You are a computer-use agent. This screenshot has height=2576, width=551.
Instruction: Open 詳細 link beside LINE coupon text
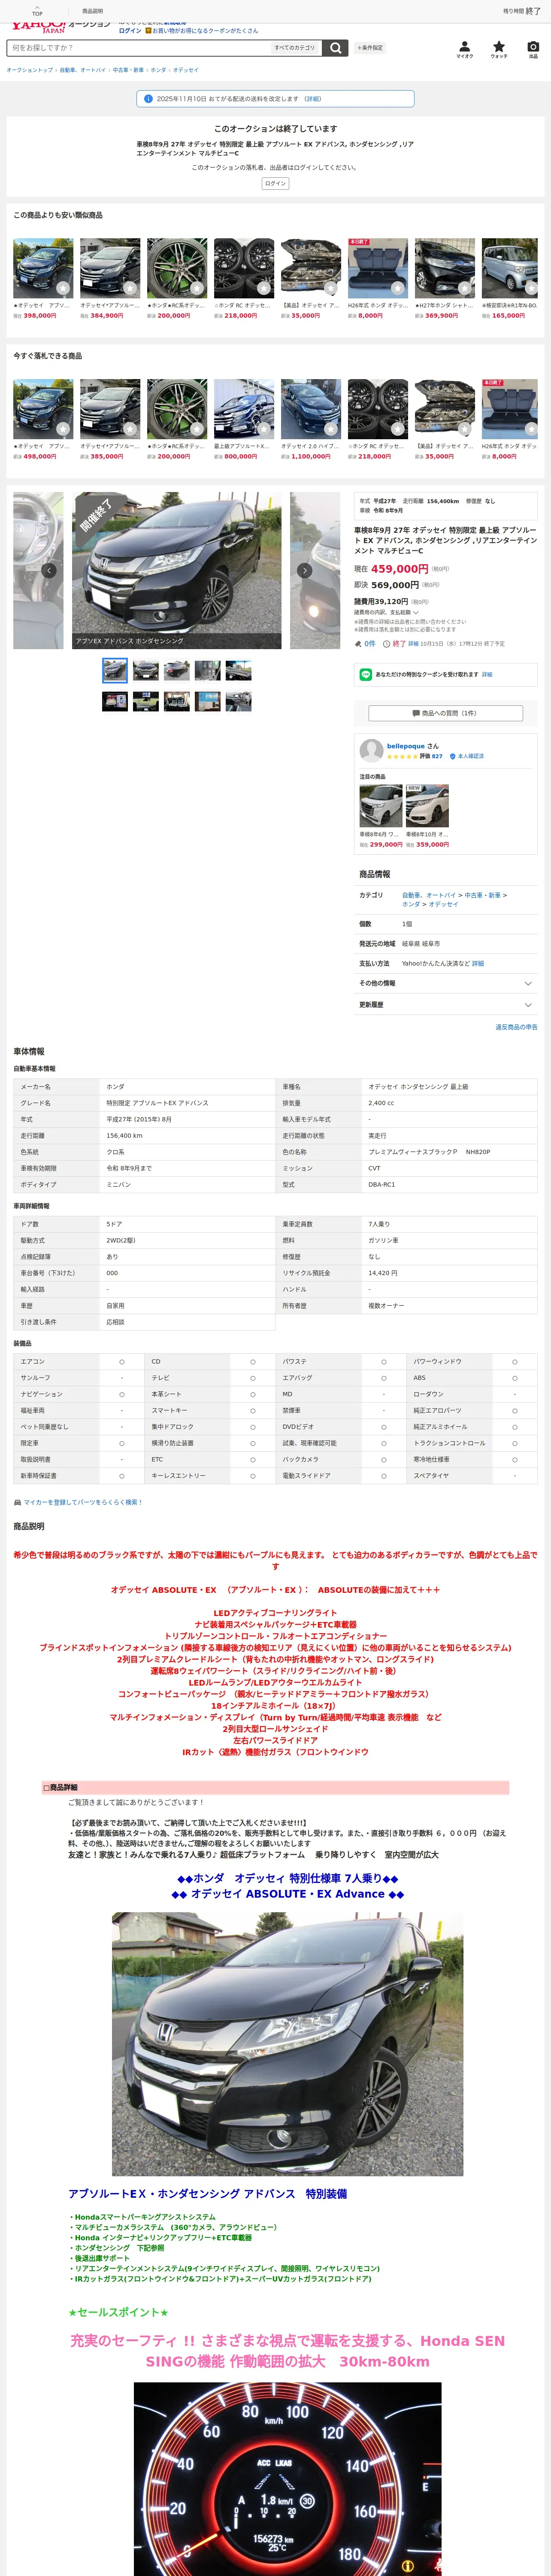point(487,675)
